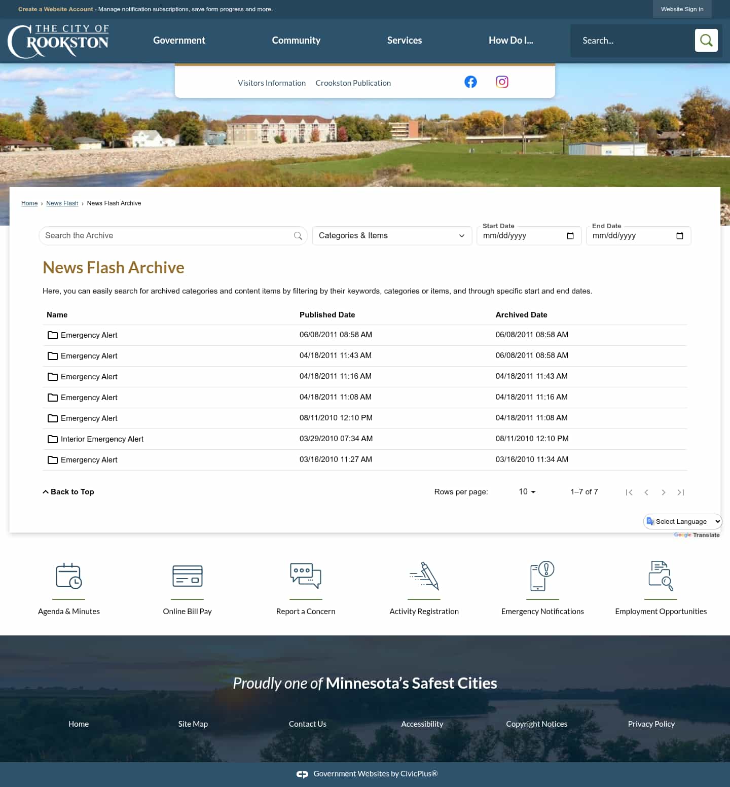Click the Employment Opportunities document icon
Viewport: 730px width, 787px height.
click(661, 576)
